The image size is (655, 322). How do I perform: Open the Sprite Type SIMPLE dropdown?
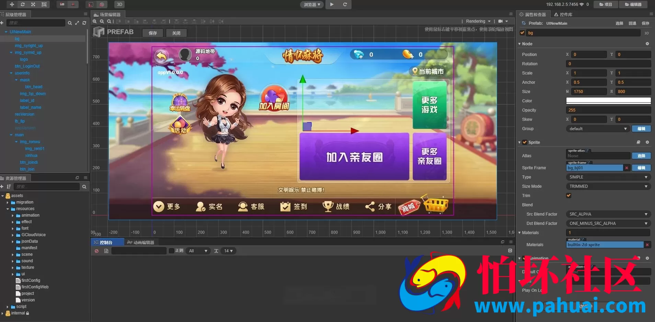608,177
